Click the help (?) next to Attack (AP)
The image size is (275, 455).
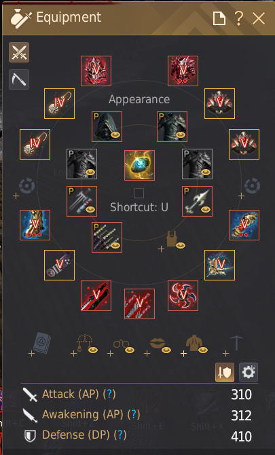(x=109, y=394)
